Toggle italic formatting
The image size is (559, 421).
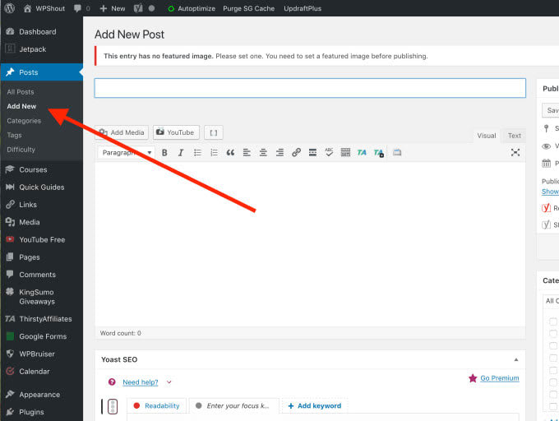coord(181,153)
